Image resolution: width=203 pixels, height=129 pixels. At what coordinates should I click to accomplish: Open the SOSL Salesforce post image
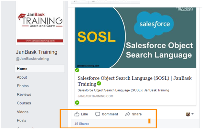click(x=136, y=38)
